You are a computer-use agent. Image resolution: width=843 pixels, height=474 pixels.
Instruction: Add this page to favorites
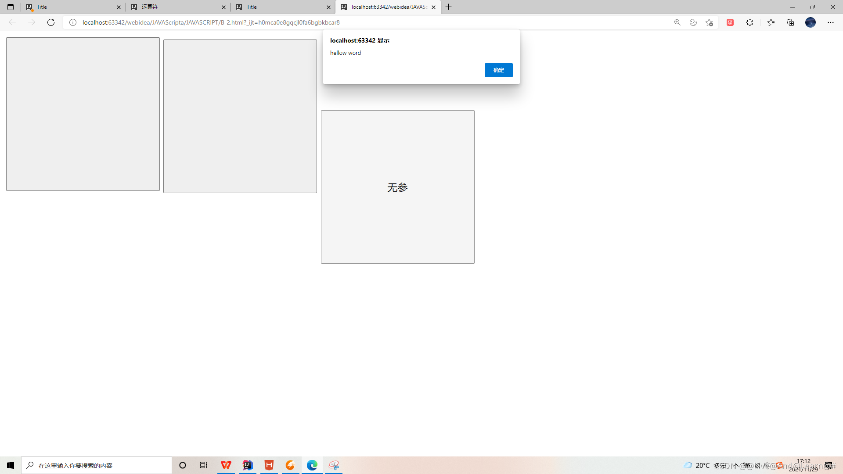point(709,22)
